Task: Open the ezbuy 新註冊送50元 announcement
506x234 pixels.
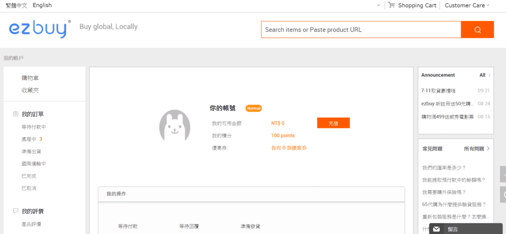Action: [x=448, y=104]
